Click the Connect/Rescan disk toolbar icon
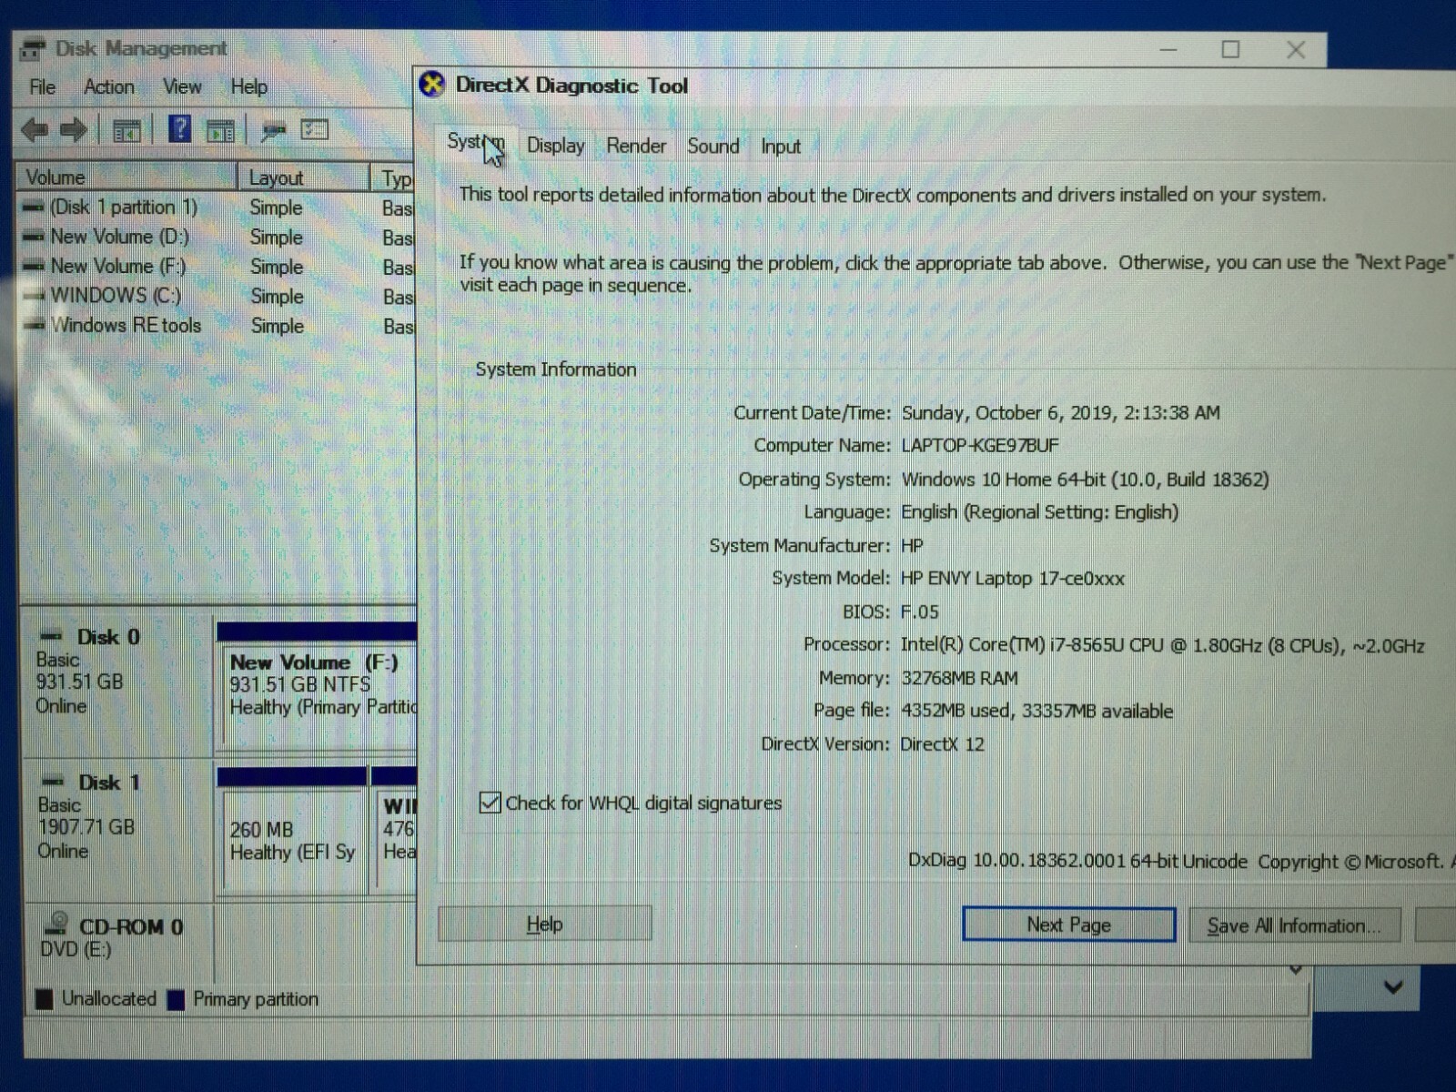 [273, 131]
